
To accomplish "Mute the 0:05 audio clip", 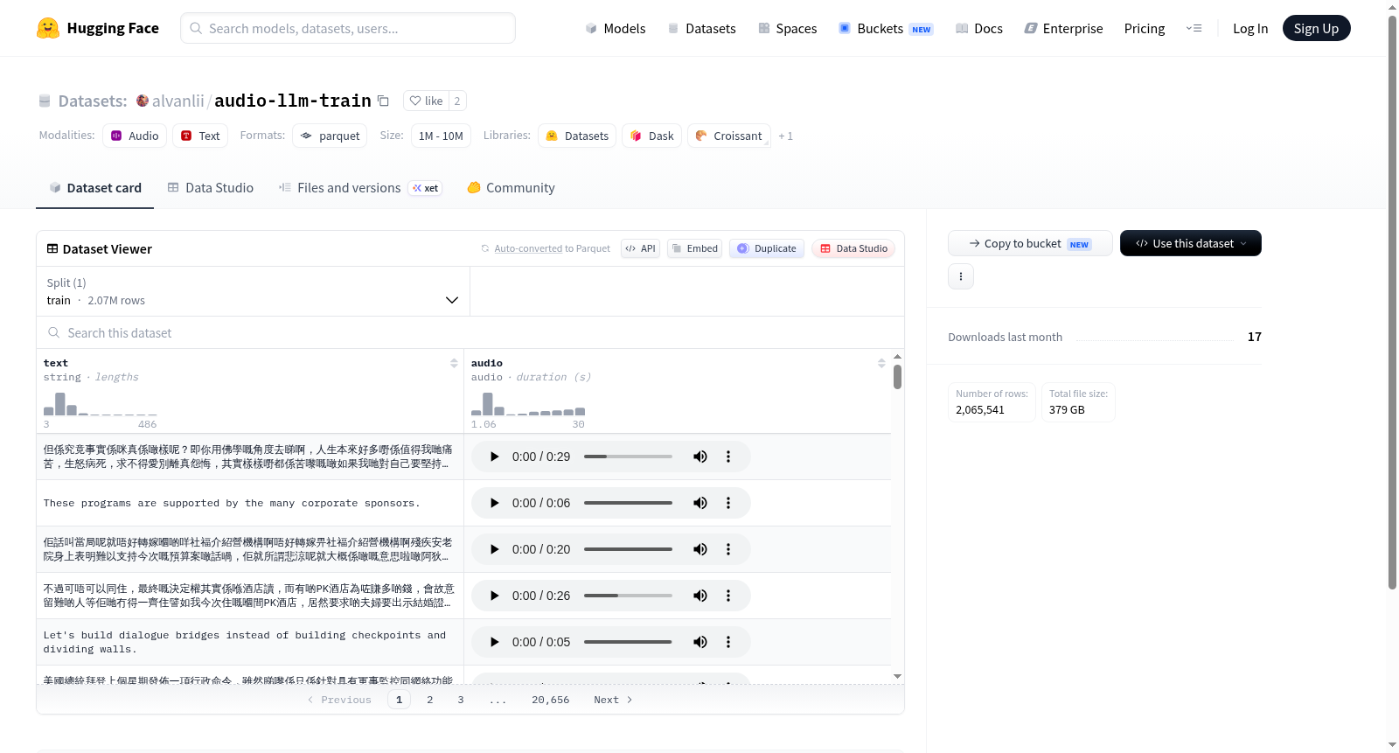I will [x=700, y=642].
